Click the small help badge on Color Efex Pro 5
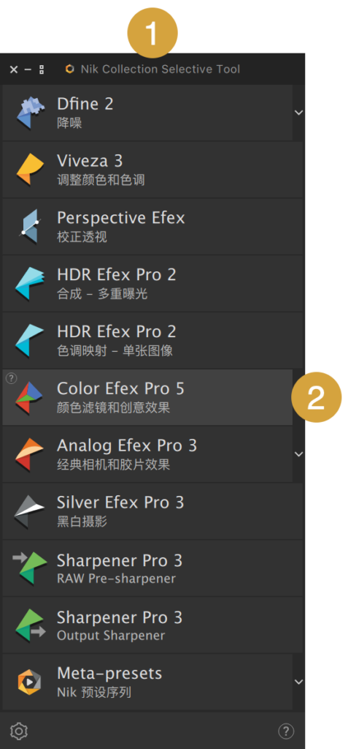Screen dimensions: 348x749 12,378
